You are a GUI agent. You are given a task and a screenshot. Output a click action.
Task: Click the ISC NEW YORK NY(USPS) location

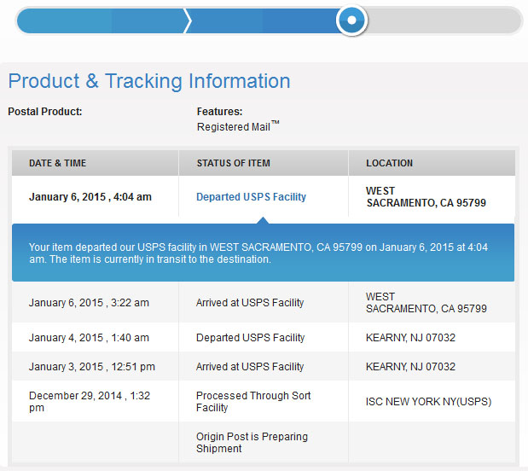tap(428, 402)
